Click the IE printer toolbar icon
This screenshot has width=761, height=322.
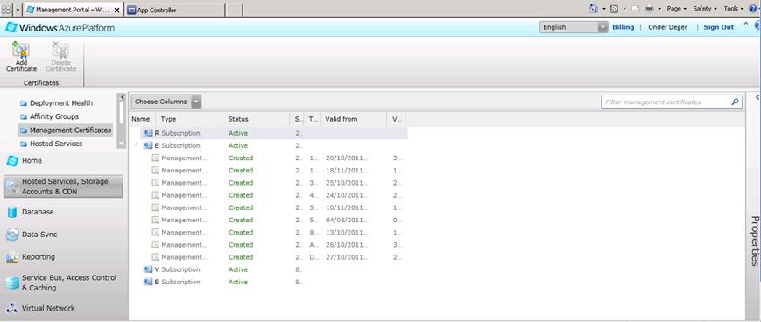(x=649, y=9)
